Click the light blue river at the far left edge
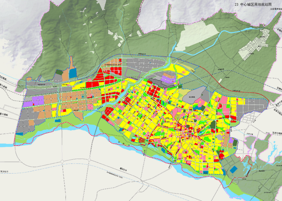 6,145
